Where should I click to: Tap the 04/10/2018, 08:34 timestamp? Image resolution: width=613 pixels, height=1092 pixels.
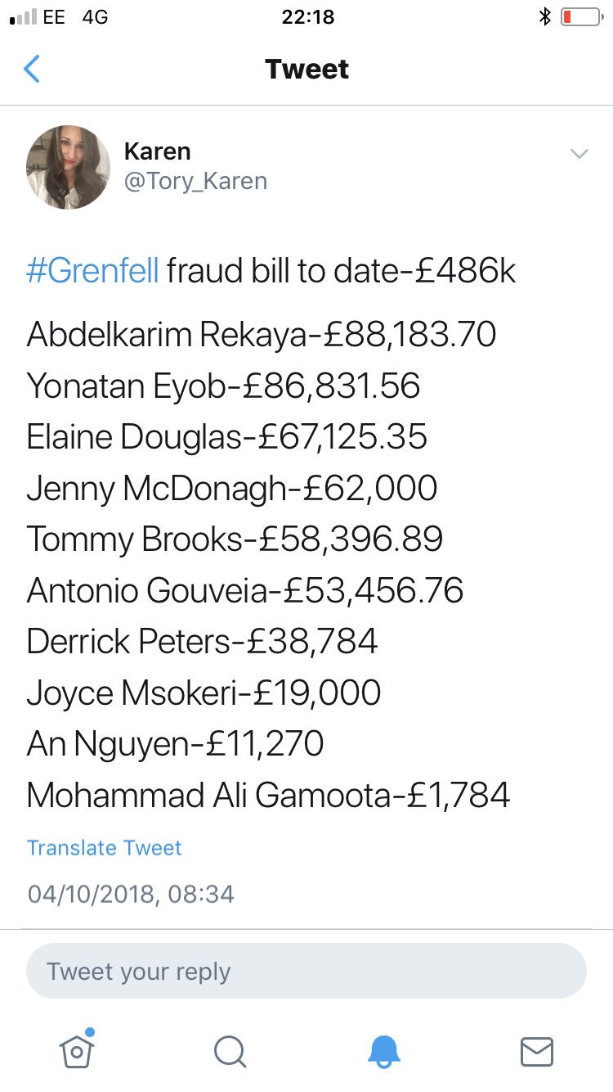[x=131, y=893]
